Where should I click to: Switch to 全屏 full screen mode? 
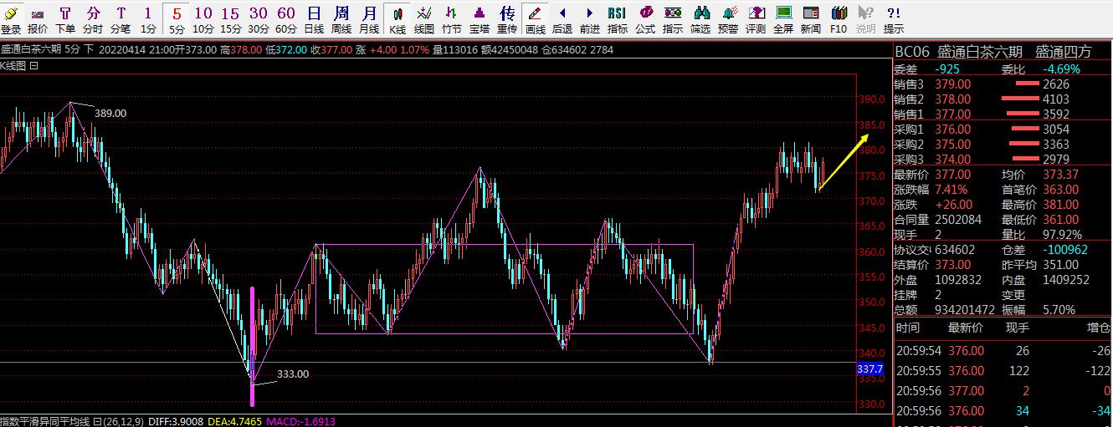tap(783, 19)
